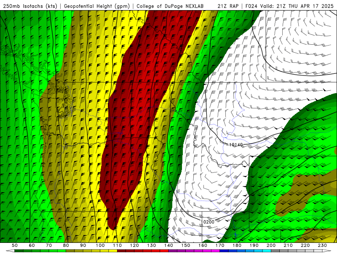Click the '210' value on the color scale
337x253 pixels.
point(289,245)
